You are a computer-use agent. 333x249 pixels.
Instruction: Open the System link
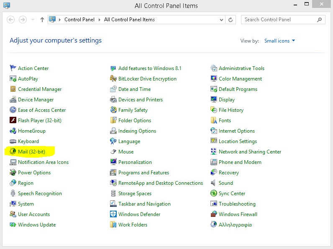point(26,204)
